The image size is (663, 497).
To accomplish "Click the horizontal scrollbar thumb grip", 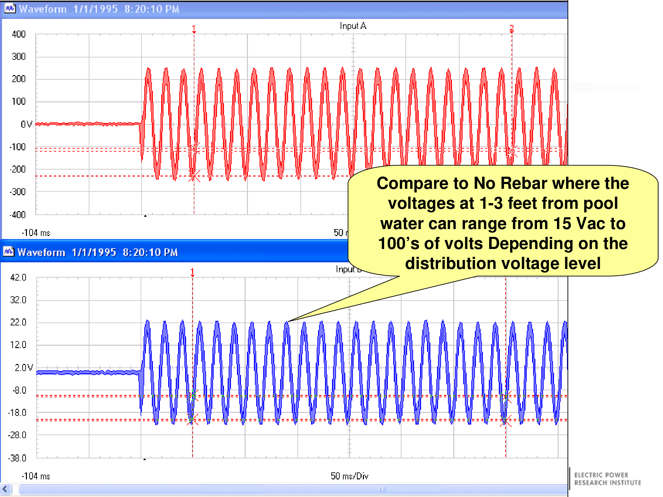I will (x=382, y=489).
